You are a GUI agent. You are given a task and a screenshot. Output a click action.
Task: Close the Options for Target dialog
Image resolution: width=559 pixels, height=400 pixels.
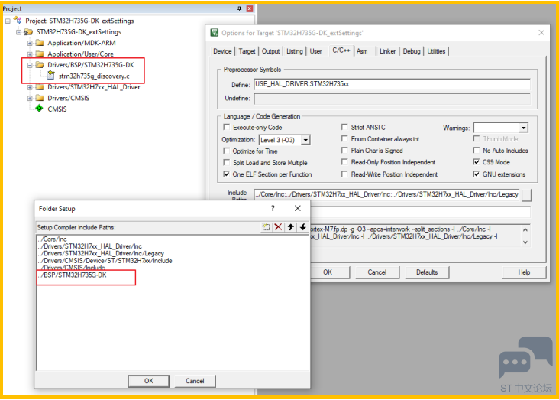pyautogui.click(x=541, y=32)
